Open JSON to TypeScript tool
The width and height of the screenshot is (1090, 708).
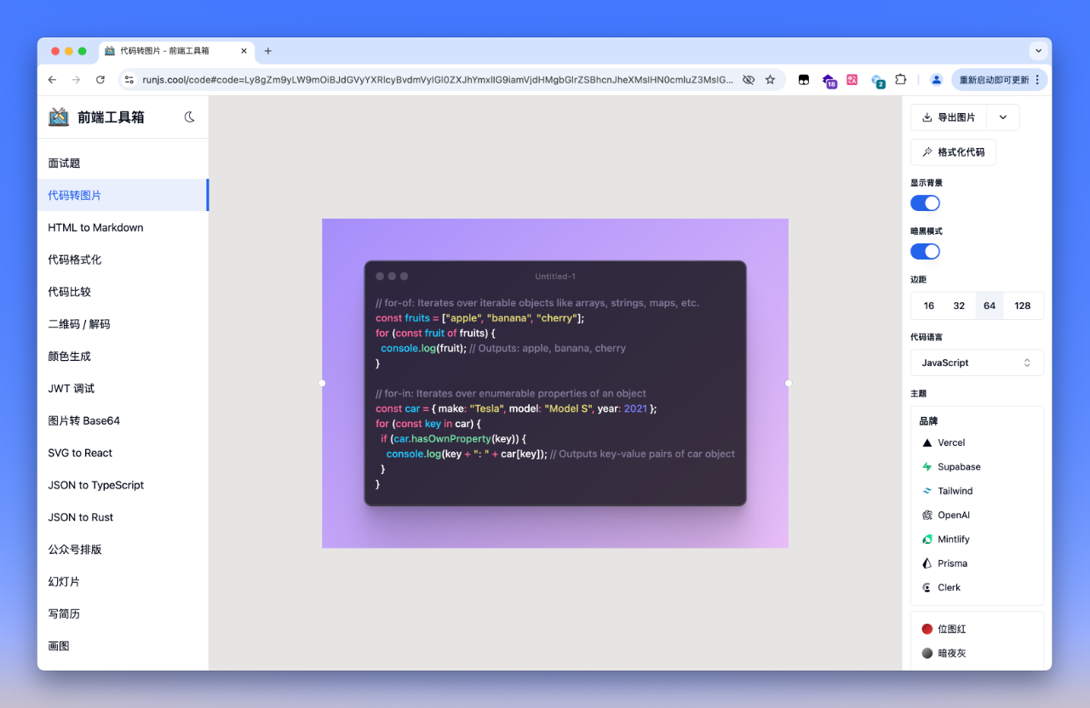(x=123, y=485)
